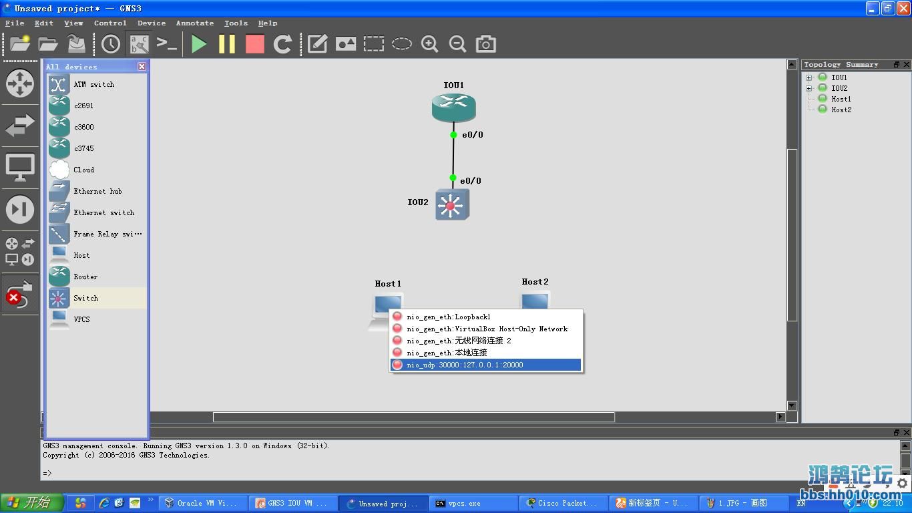Suspend all devices with yellow pause

pyautogui.click(x=227, y=44)
